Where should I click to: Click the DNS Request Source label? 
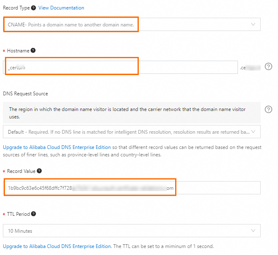(25, 94)
